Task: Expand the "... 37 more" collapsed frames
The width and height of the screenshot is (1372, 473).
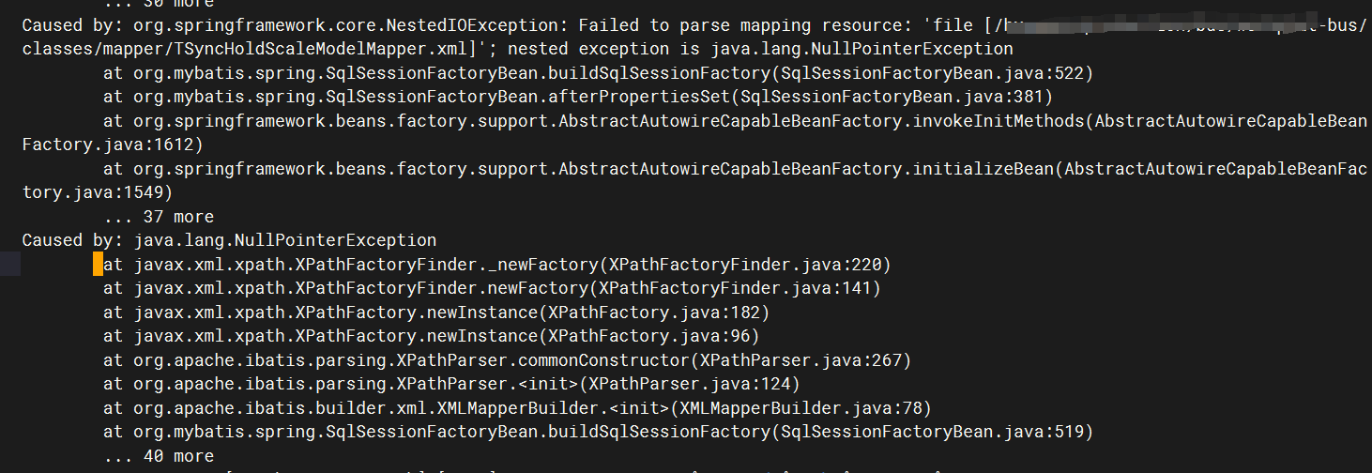Action: pyautogui.click(x=160, y=217)
